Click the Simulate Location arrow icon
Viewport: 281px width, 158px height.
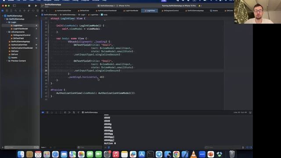78,112
